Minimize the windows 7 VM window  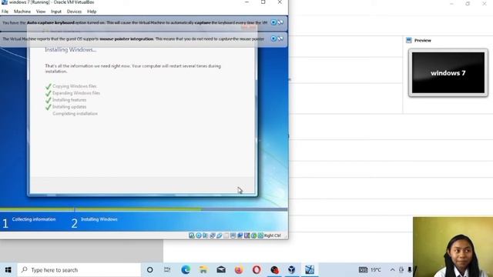click(x=246, y=2)
